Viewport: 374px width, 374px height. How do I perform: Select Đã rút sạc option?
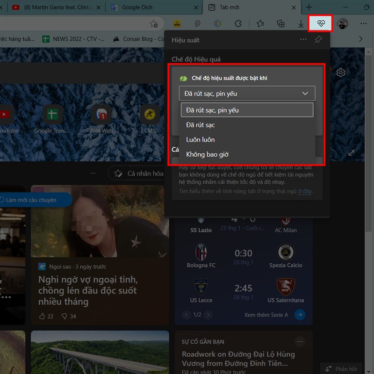click(x=247, y=125)
